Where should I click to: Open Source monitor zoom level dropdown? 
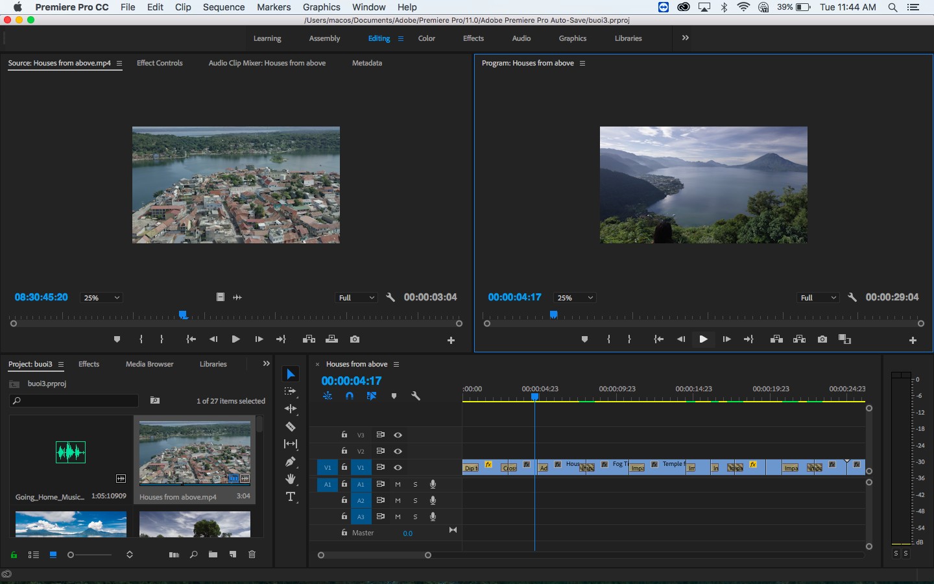click(101, 298)
